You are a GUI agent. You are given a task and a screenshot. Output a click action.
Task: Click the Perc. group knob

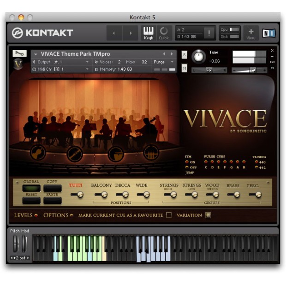click(x=258, y=195)
